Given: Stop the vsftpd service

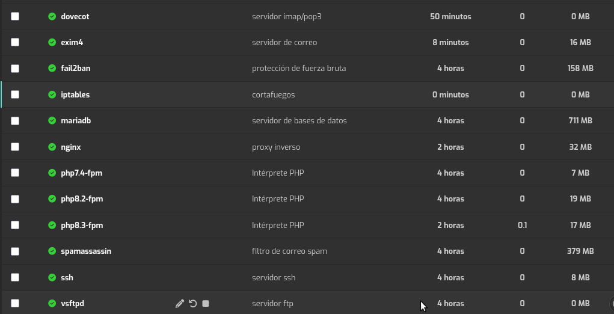Looking at the screenshot, I should (206, 304).
